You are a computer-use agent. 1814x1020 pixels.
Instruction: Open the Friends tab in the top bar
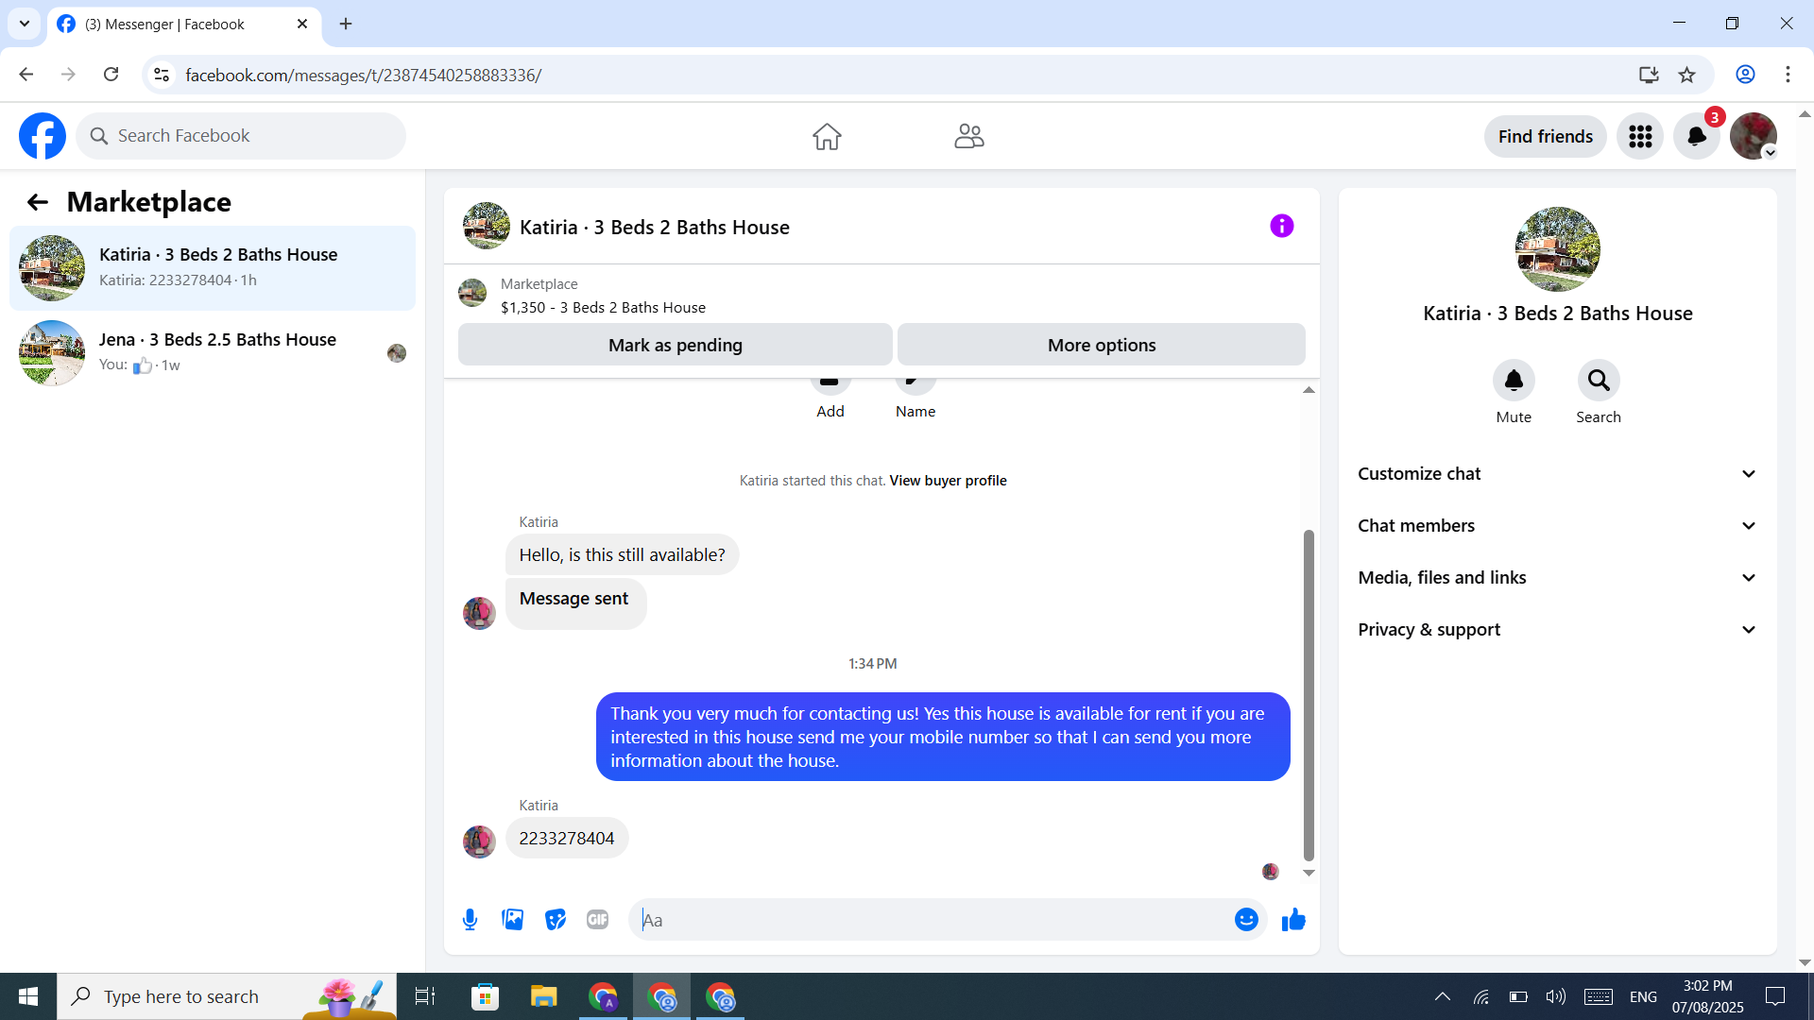pyautogui.click(x=968, y=136)
